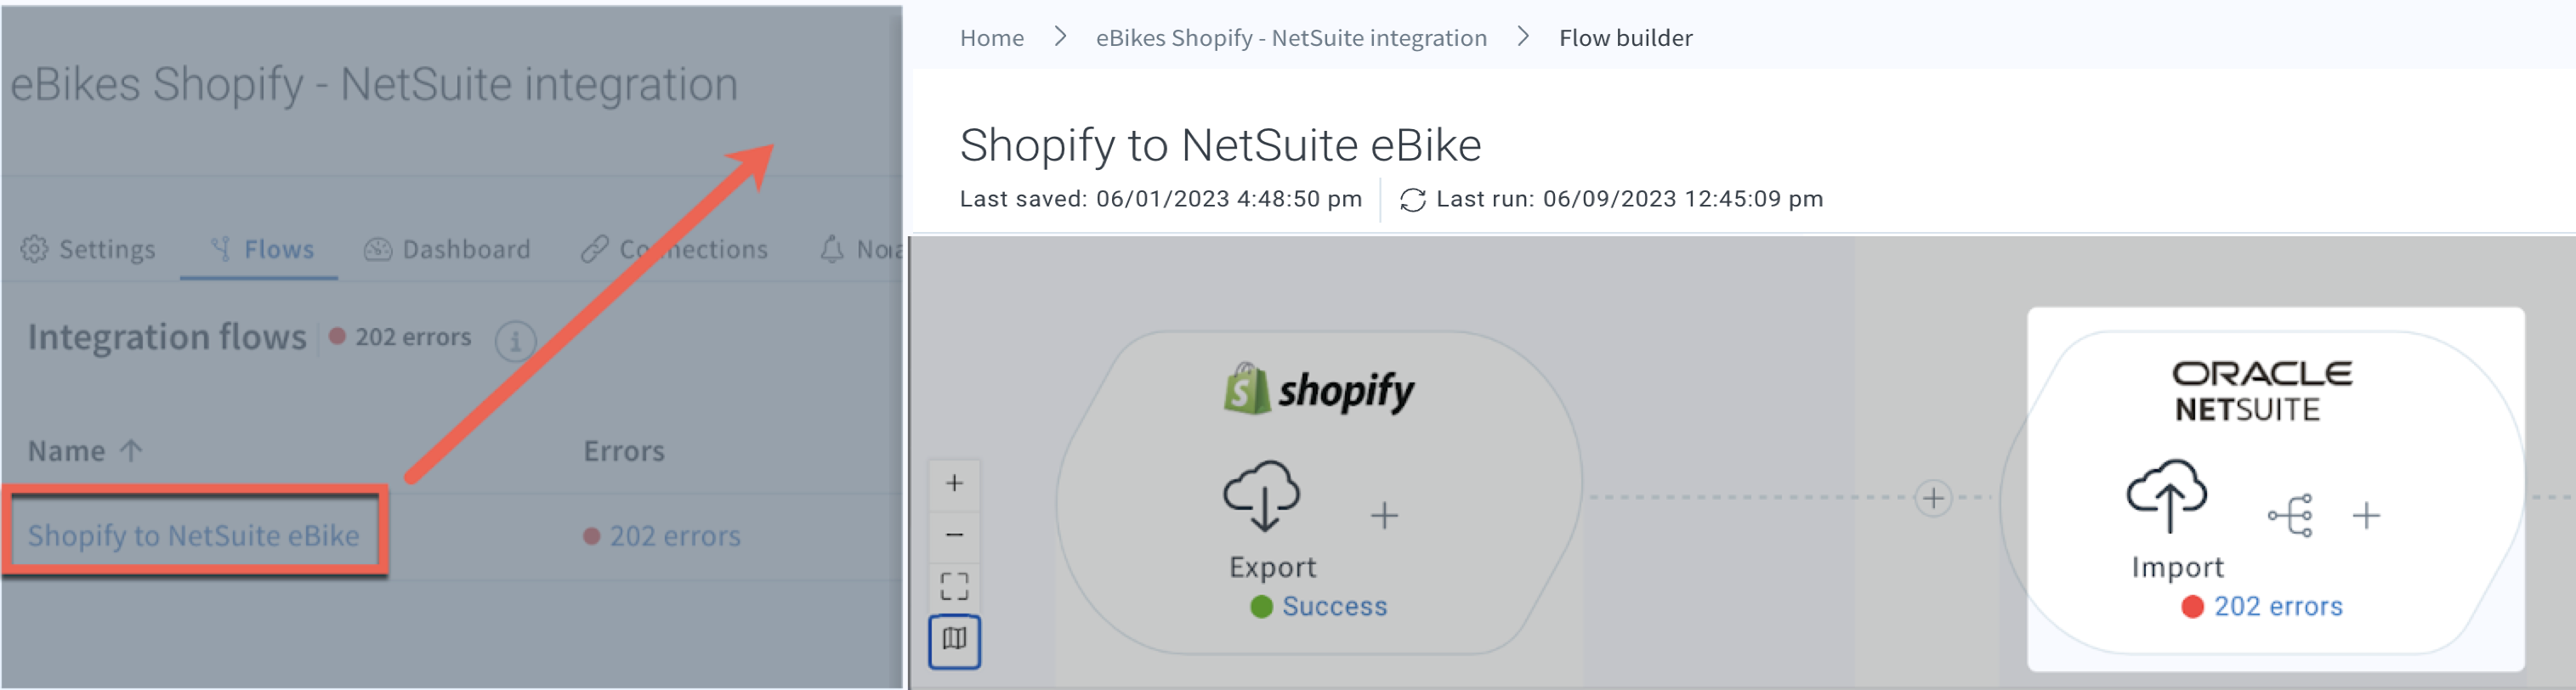Image resolution: width=2576 pixels, height=690 pixels.
Task: Open eBikes Shopify - NetSuite integration breadcrumb
Action: (x=1291, y=38)
